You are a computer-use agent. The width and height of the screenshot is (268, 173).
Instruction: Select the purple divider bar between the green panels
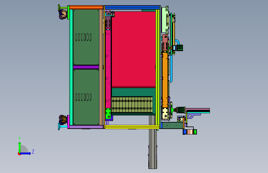point(86,67)
